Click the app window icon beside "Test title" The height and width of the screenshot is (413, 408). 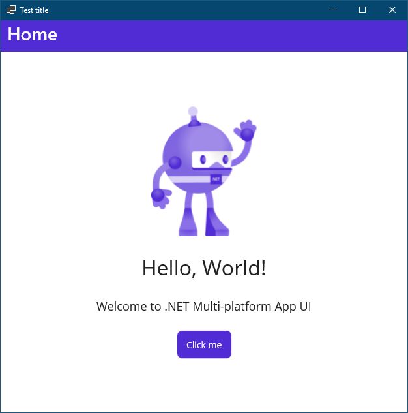[11, 10]
